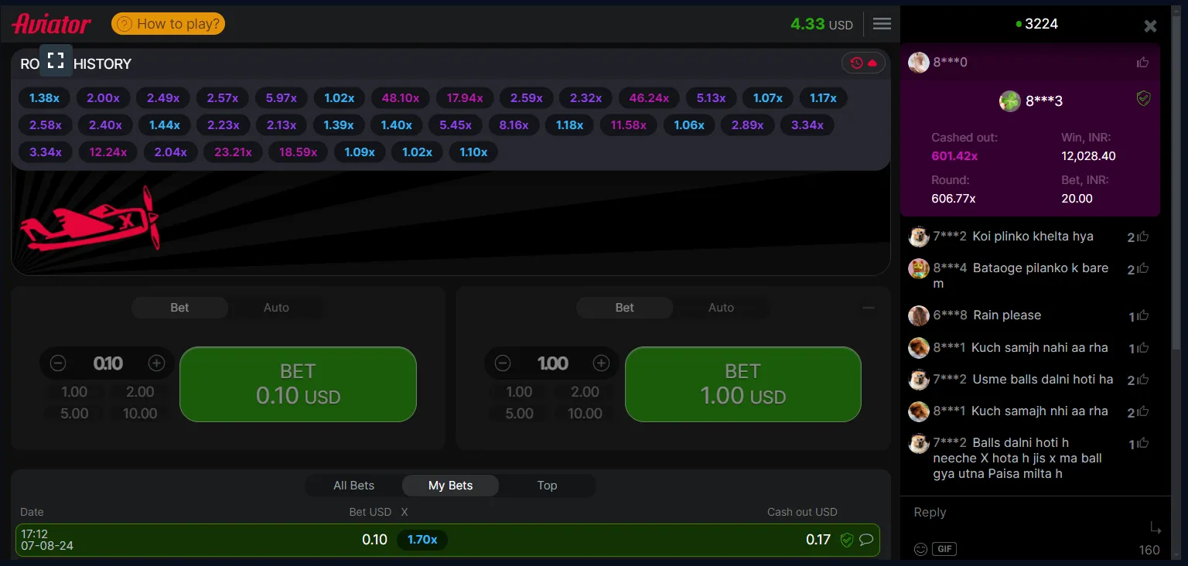Increase the 0.10 bet amount with plus
This screenshot has width=1188, height=566.
(x=156, y=363)
